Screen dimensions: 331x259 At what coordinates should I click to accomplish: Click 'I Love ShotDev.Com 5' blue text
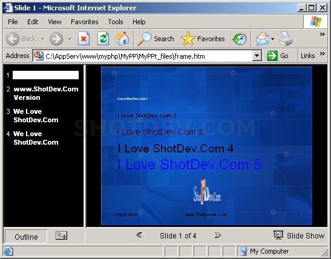pos(189,165)
